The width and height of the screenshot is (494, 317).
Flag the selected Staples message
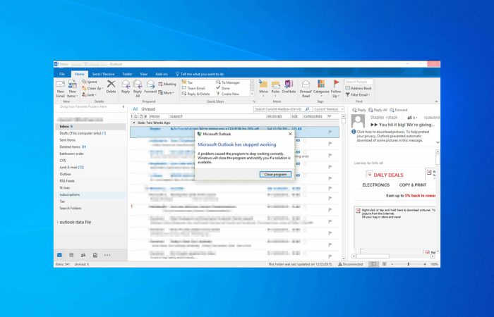tap(330, 132)
